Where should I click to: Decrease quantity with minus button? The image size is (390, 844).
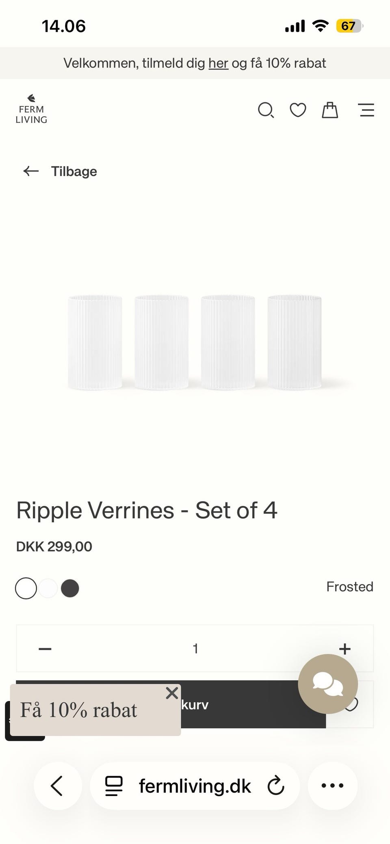(45, 649)
